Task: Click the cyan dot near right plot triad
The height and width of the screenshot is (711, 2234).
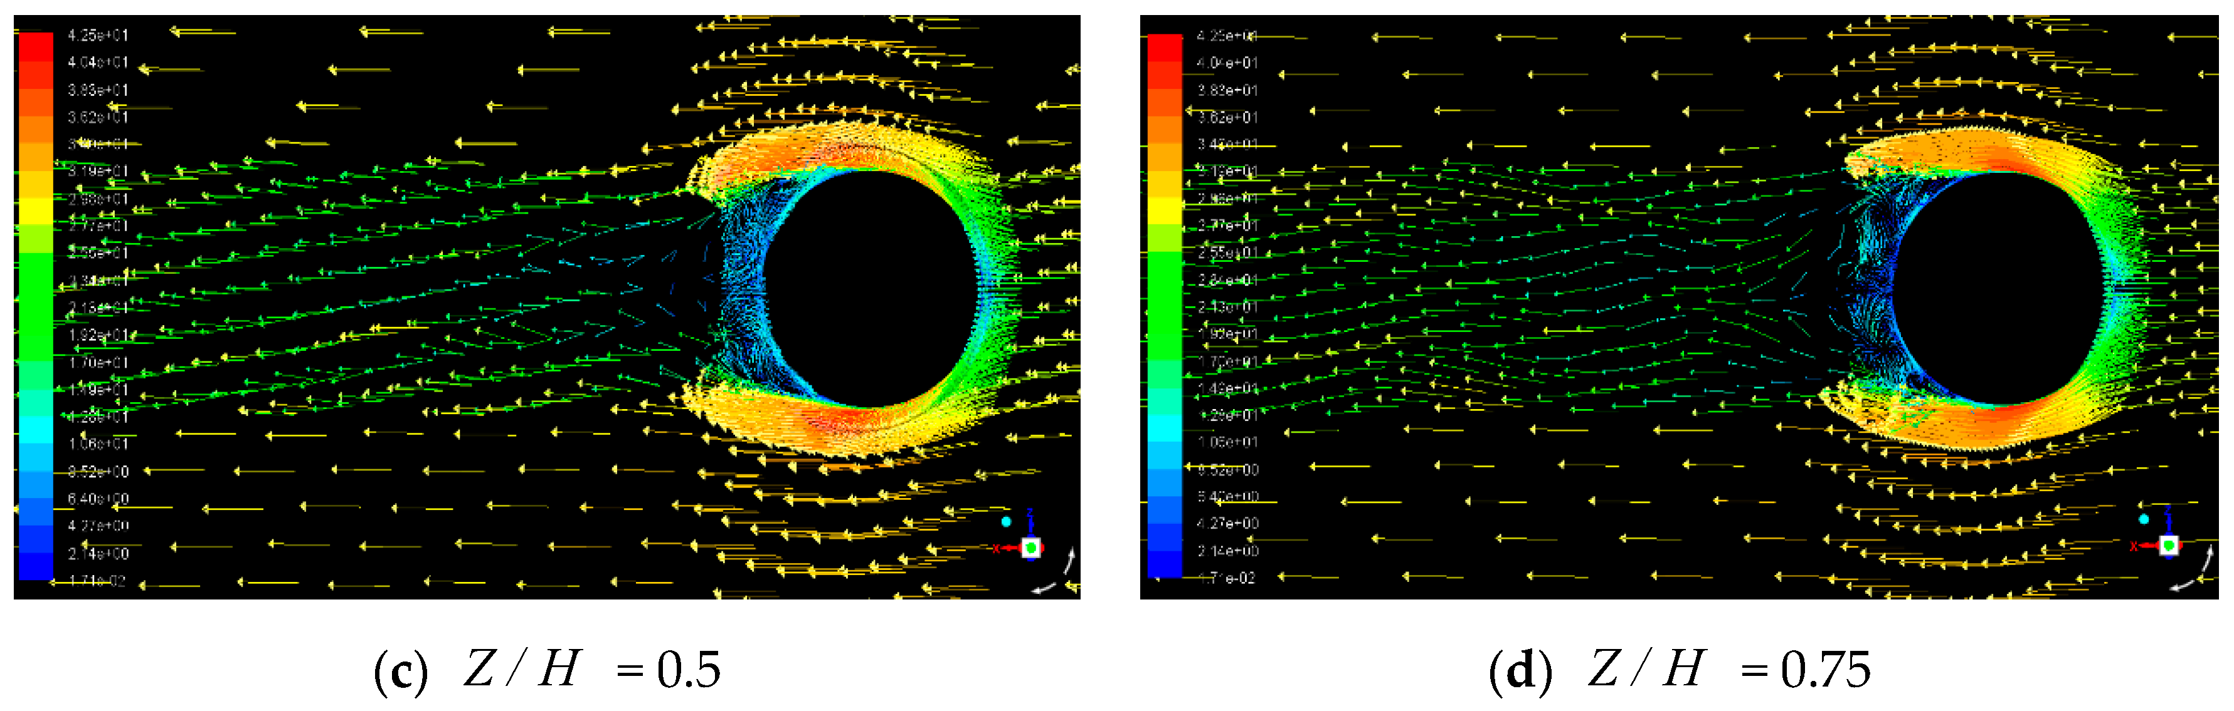Action: 2144,519
